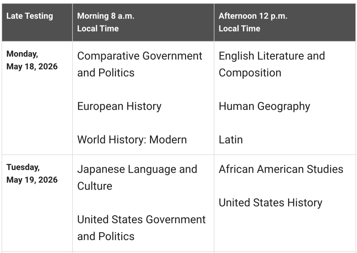Click the text May 18, 2026

click(x=32, y=67)
